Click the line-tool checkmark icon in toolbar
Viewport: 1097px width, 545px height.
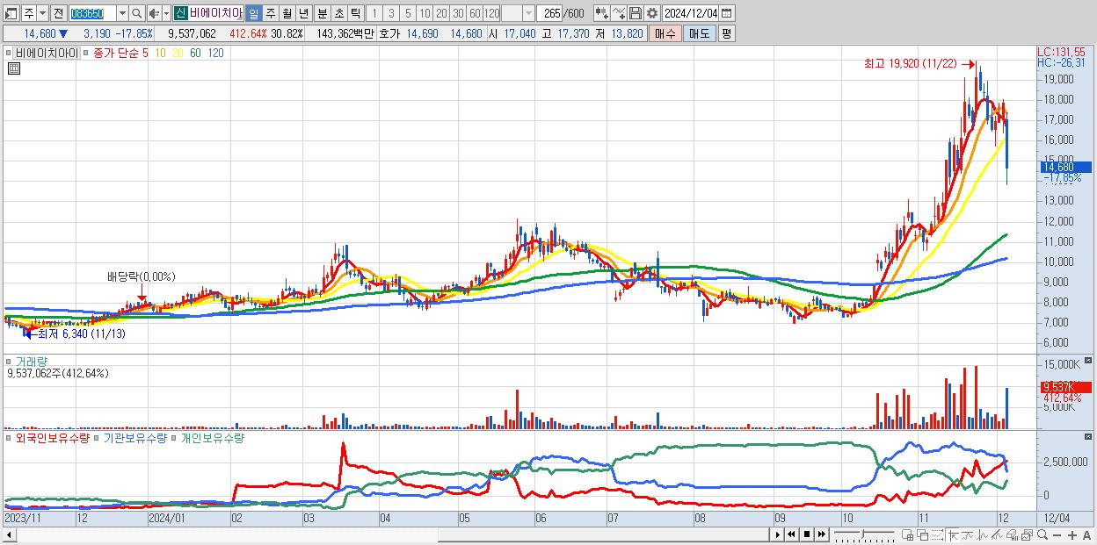[x=618, y=13]
